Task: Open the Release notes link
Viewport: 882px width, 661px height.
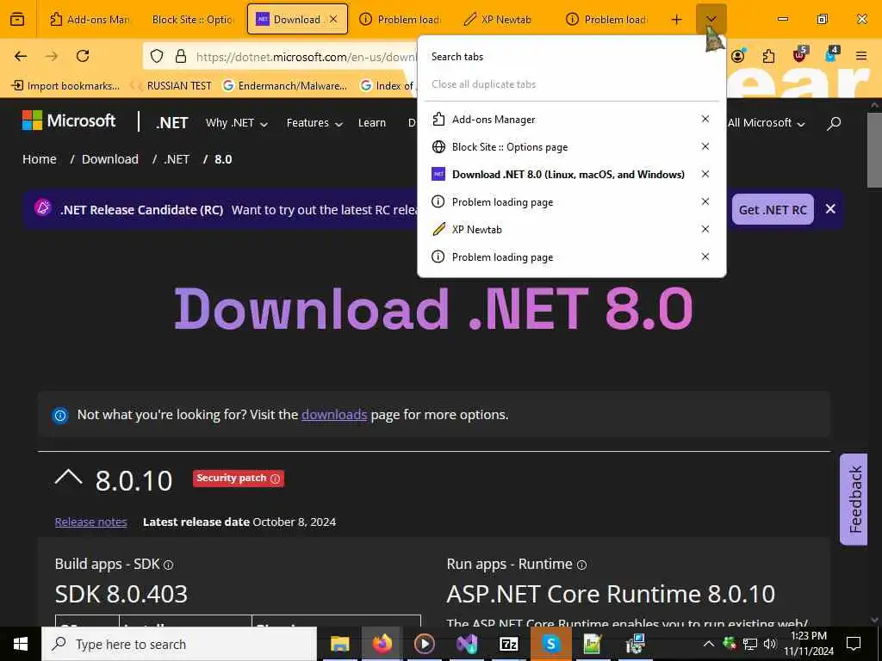Action: (91, 522)
